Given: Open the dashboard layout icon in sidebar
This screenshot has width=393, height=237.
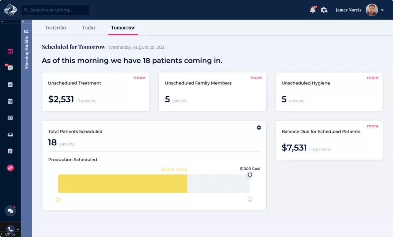Looking at the screenshot, I should coord(10,51).
